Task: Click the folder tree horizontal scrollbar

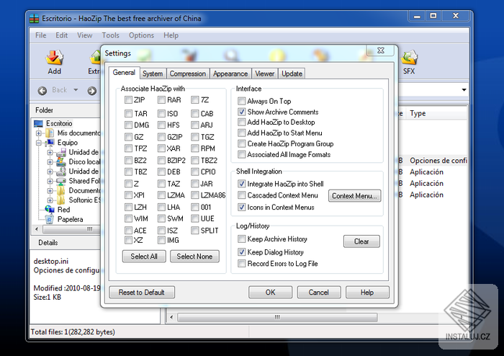Action: [71, 229]
